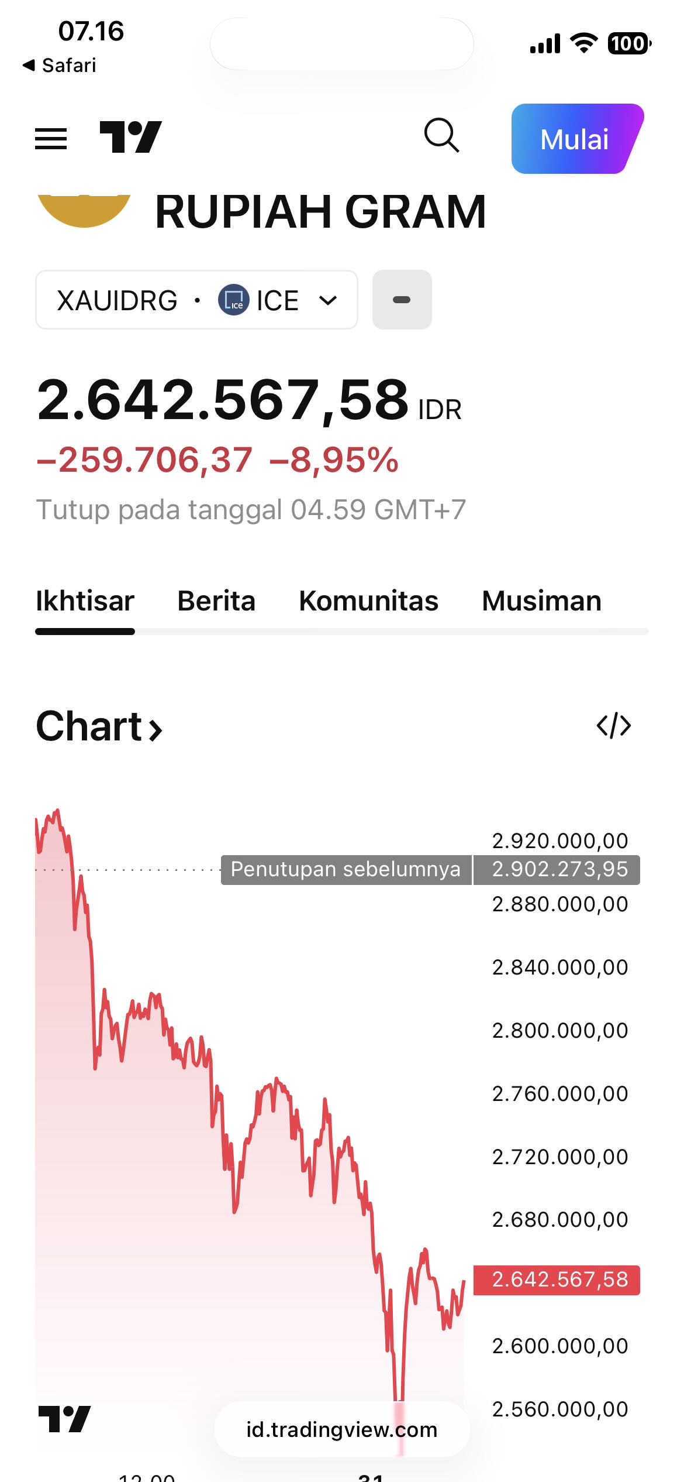Tap the Penutupan sebelumnya price line label
This screenshot has height=1482, width=684.
click(x=346, y=870)
